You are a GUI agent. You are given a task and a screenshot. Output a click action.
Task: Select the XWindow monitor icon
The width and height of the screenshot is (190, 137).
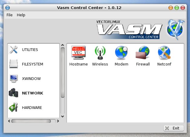click(x=14, y=78)
